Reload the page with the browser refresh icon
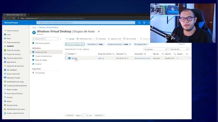The width and height of the screenshot is (218, 122). pos(14,18)
